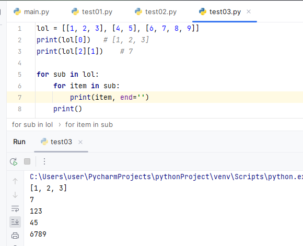Screen dimensions: 303x246
Task: Click the test02.py Python file icon
Action: coord(138,11)
